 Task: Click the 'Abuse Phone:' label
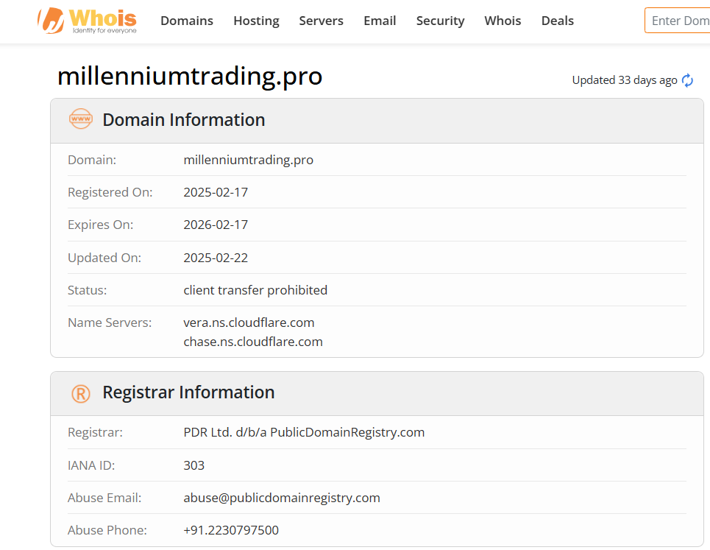coord(107,530)
